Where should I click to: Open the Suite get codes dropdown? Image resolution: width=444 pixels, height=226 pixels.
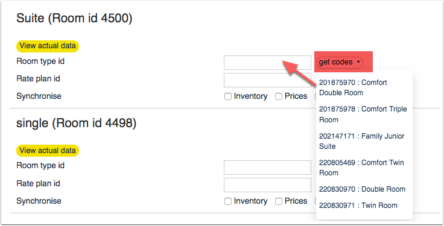click(339, 62)
